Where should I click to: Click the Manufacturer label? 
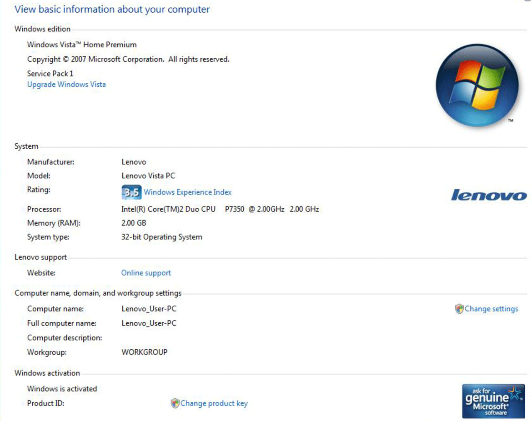point(50,162)
